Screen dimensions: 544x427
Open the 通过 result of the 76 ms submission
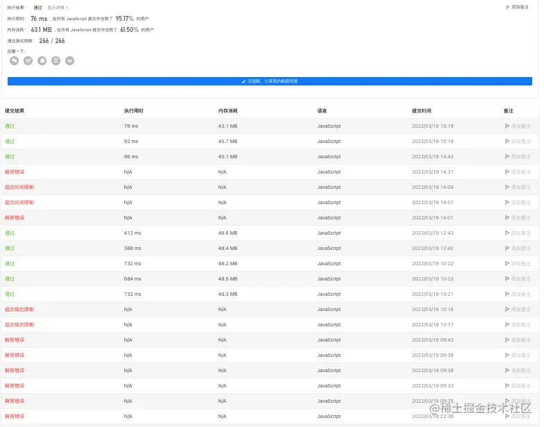(x=10, y=126)
